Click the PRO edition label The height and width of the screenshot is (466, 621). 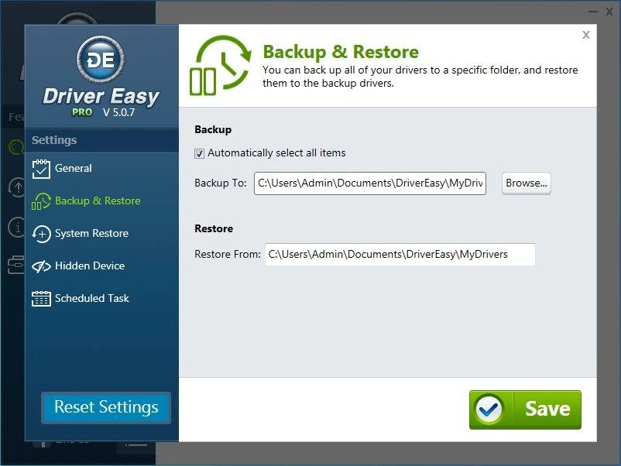82,112
